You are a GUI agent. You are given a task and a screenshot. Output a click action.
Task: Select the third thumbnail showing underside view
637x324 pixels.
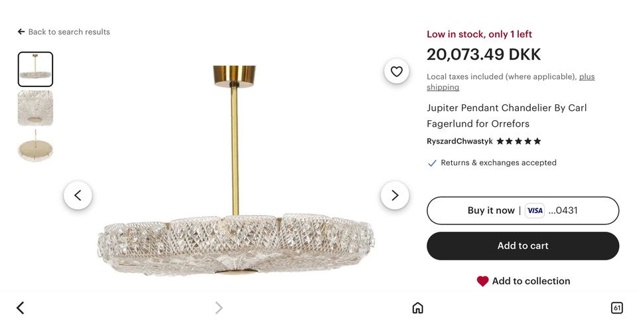35,147
